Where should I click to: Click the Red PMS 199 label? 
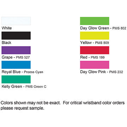click(x=92, y=58)
